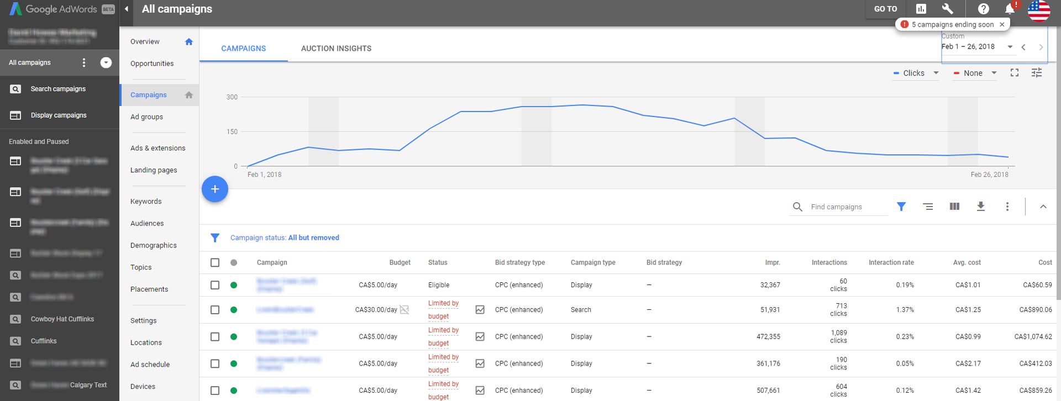Open the Clicks metric dropdown
1061x401 pixels.
point(916,73)
